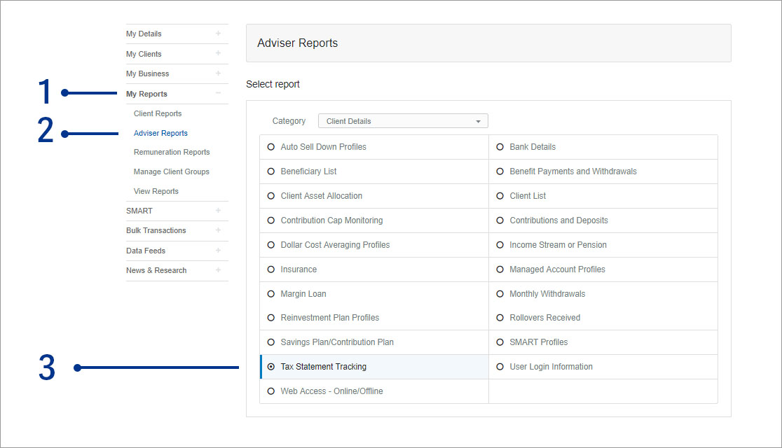Select User Login Information radio option

500,367
